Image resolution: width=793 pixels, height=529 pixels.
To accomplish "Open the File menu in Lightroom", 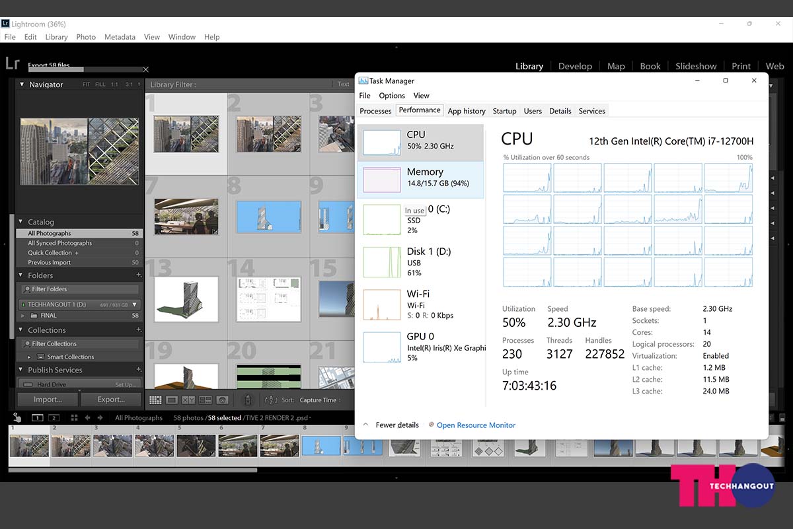I will [x=10, y=37].
